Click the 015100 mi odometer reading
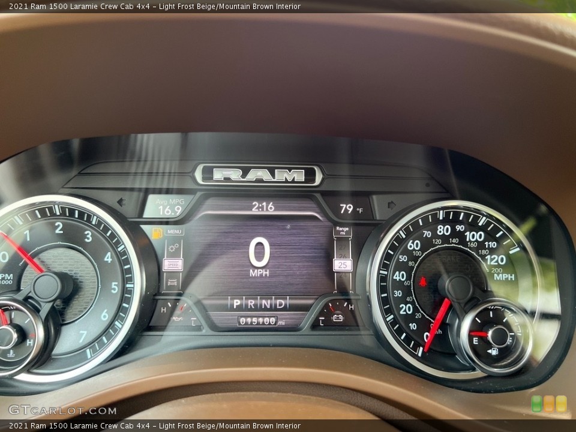 (x=261, y=322)
